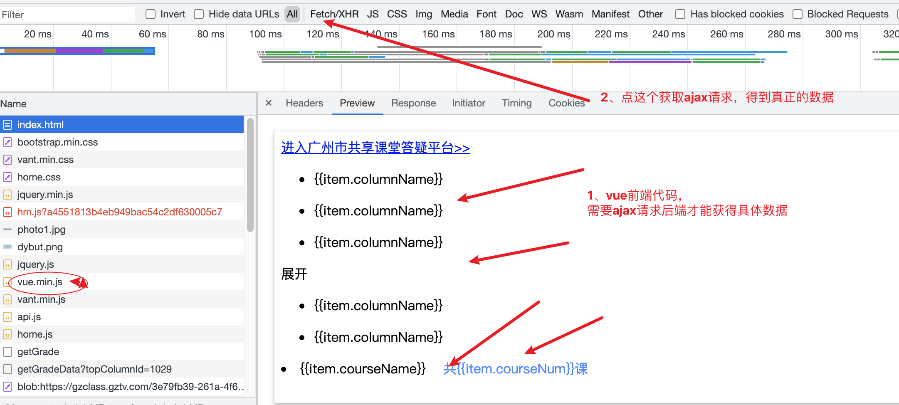Open the Headers tab
Image resolution: width=899 pixels, height=405 pixels.
(x=304, y=103)
